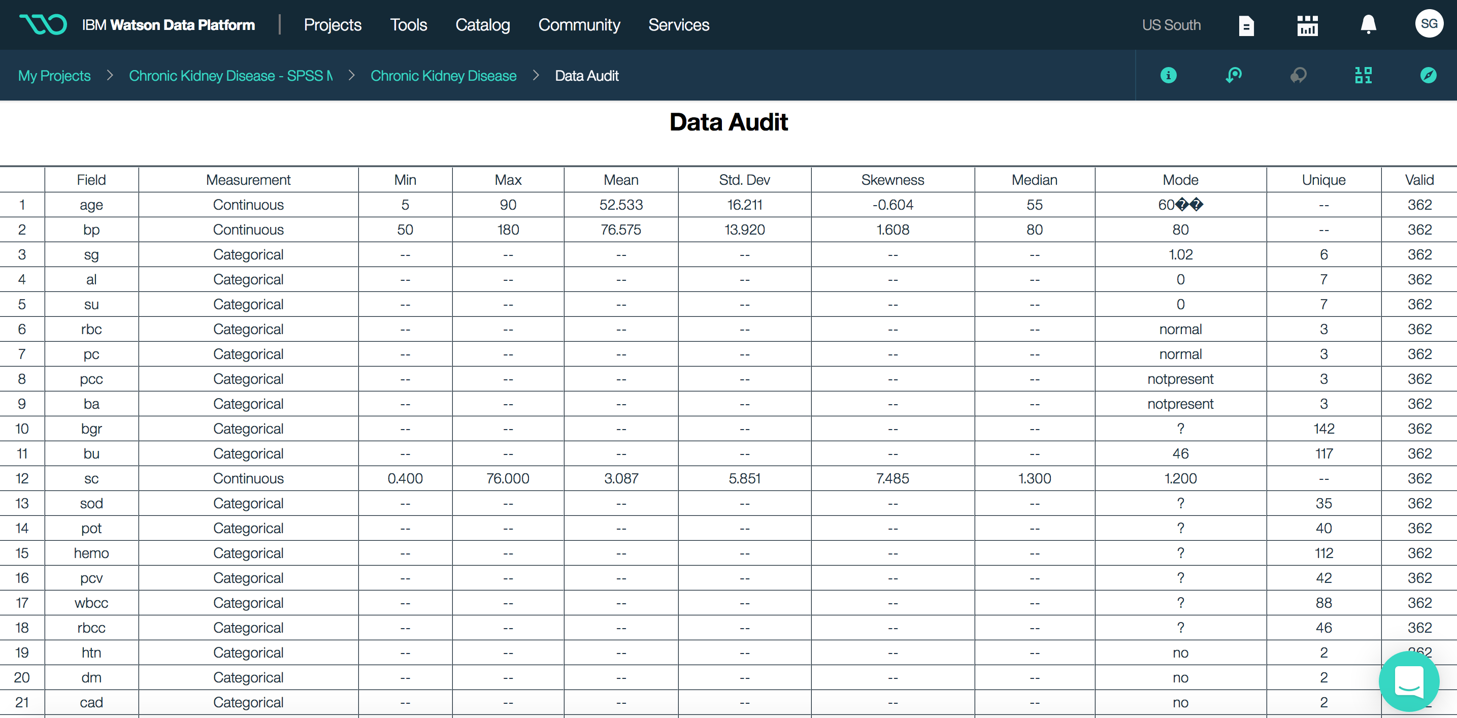Click the IBM Watson logo icon
Image resolution: width=1457 pixels, height=718 pixels.
[x=43, y=25]
